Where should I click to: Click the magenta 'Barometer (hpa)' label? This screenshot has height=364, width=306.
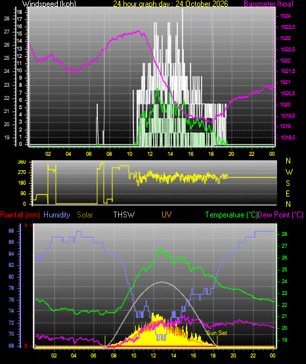coord(269,4)
